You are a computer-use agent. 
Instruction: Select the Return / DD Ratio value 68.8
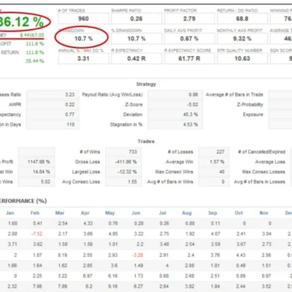[x=242, y=19]
